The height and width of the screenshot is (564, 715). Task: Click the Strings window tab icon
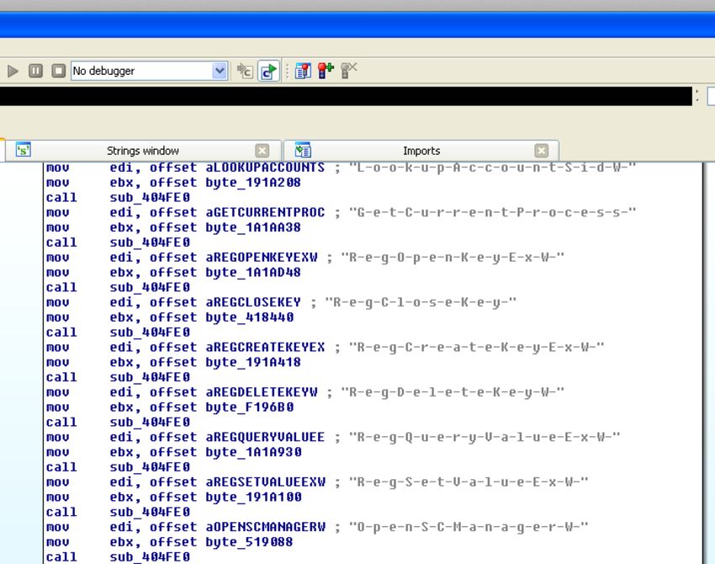pos(24,150)
